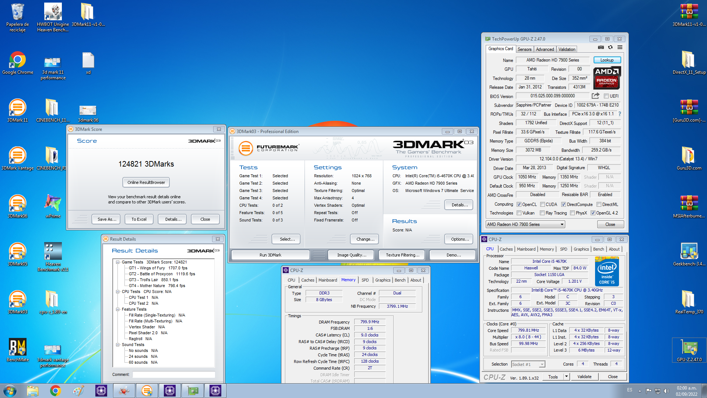The width and height of the screenshot is (707, 398).
Task: Select the Heaven Benchmark v2.1 desktop icon
Action: click(53, 257)
